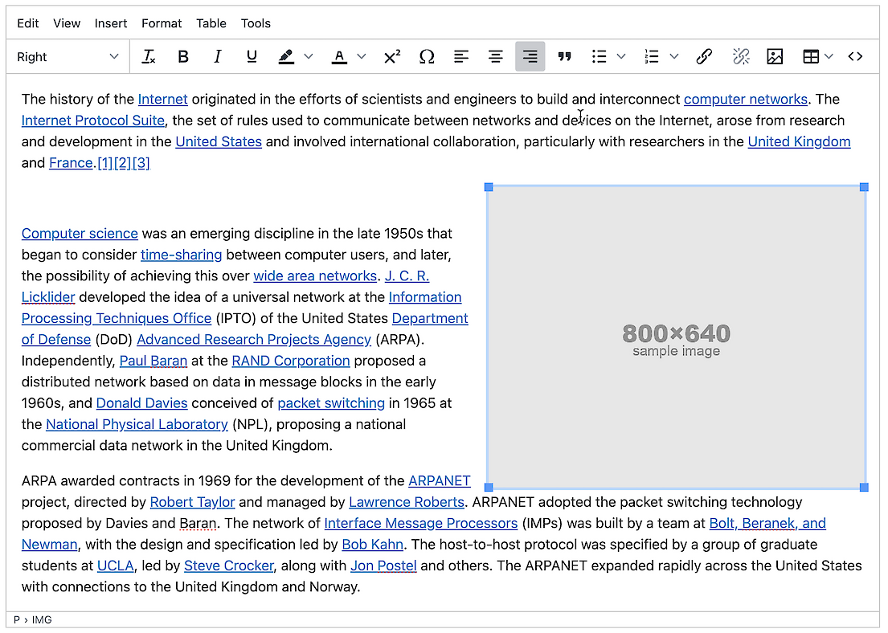This screenshot has height=633, width=888.
Task: Select the 800×640 sample image
Action: click(676, 337)
